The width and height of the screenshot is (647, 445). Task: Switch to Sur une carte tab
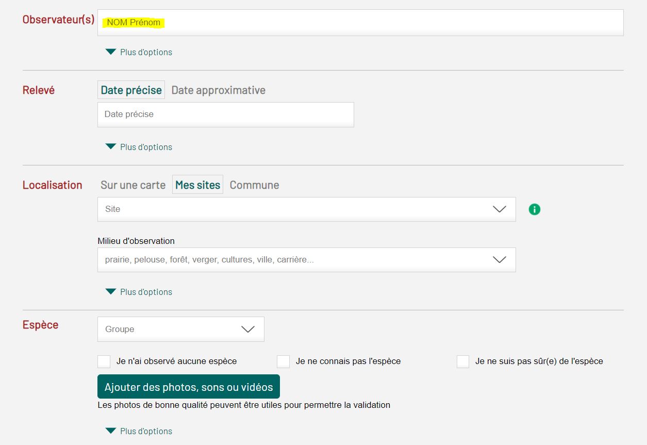pyautogui.click(x=133, y=185)
